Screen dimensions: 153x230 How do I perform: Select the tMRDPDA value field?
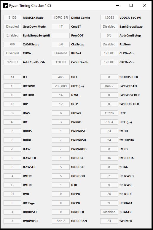(x=109, y=158)
